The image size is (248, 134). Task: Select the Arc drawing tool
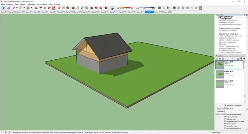click(x=21, y=8)
